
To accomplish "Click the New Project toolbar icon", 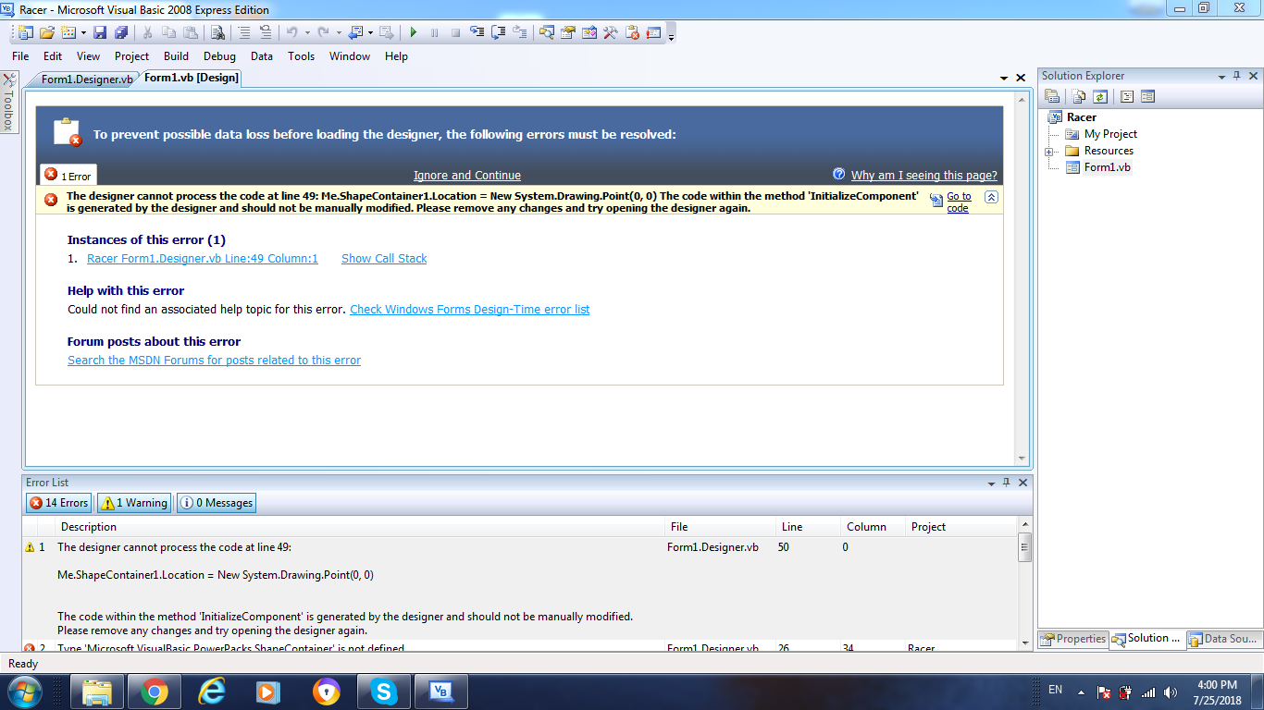I will 25,32.
